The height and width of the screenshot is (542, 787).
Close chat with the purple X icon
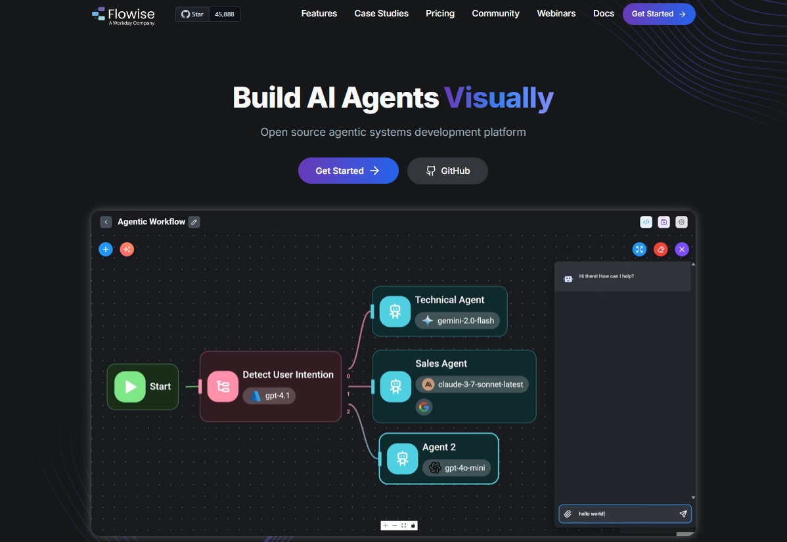coord(682,249)
